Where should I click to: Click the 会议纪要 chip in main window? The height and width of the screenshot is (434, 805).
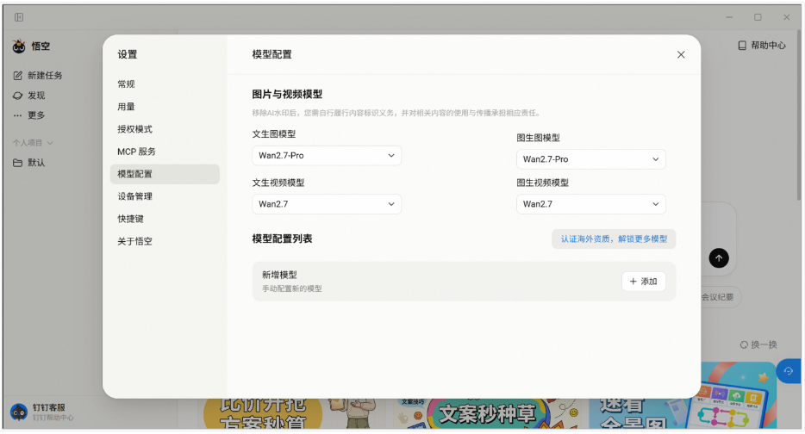click(720, 297)
